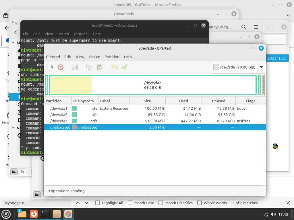The height and width of the screenshot is (220, 294).
Task: Show places view button in Downloads sidebar
Action: pyautogui.click(x=14, y=172)
